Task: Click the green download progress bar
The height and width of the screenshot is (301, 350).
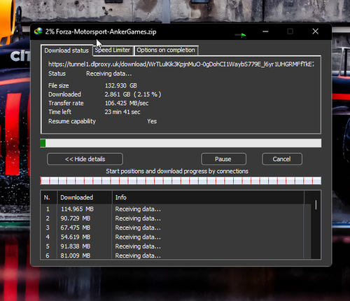Action: (181, 143)
